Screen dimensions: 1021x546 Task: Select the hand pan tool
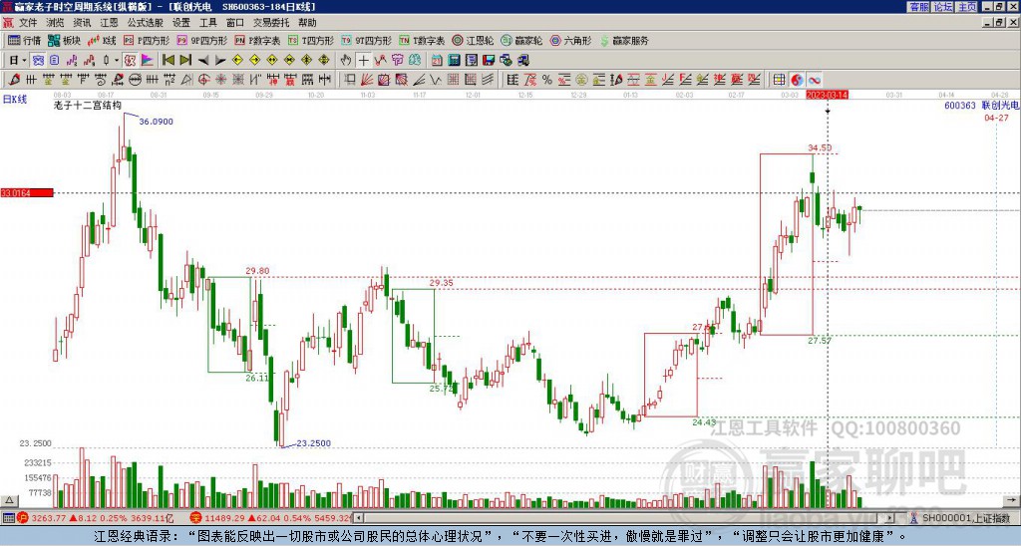tap(346, 60)
